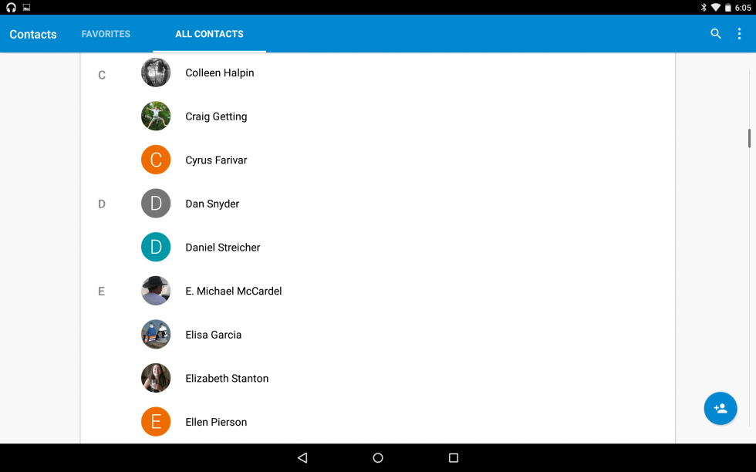
Task: Tap the Android back navigation button
Action: 302,457
